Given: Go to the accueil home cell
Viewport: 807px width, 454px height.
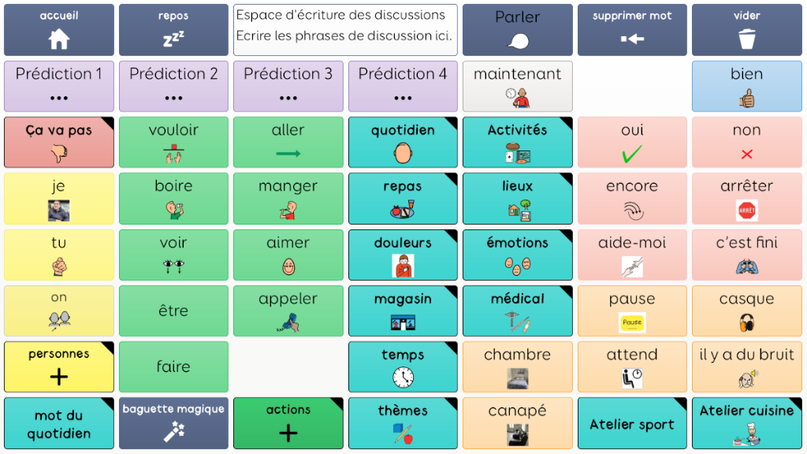Looking at the screenshot, I should click(59, 30).
